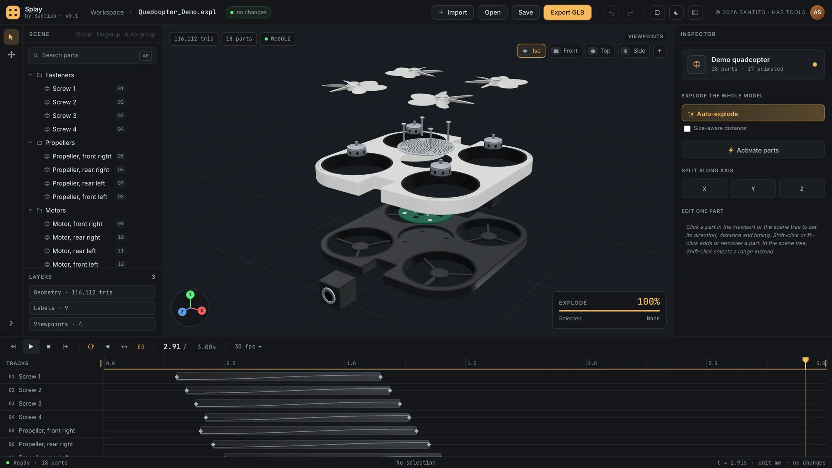Toggle loop playback icon

(90, 347)
